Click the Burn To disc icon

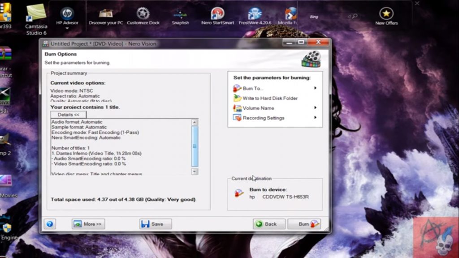(x=237, y=88)
